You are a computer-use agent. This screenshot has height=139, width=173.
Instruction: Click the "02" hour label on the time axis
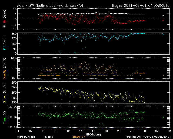click(157, 131)
